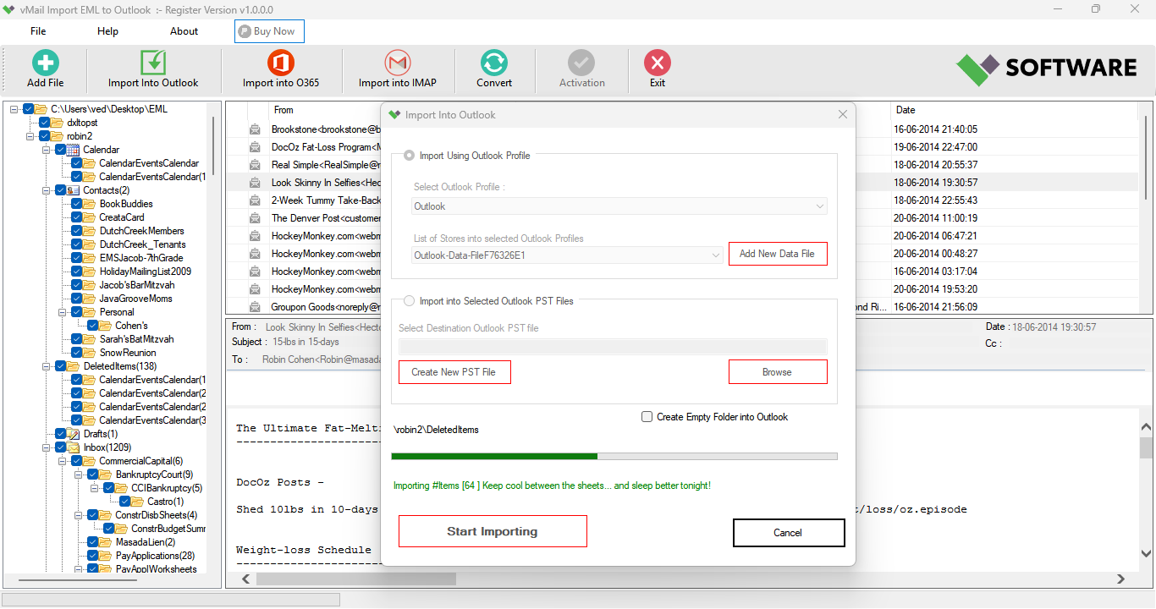Image resolution: width=1156 pixels, height=609 pixels.
Task: Uncheck the DutchCreekMembers checkbox
Action: [x=77, y=231]
